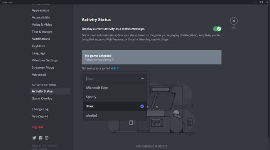Open Appearance settings
The height and width of the screenshot is (150, 270).
click(40, 10)
